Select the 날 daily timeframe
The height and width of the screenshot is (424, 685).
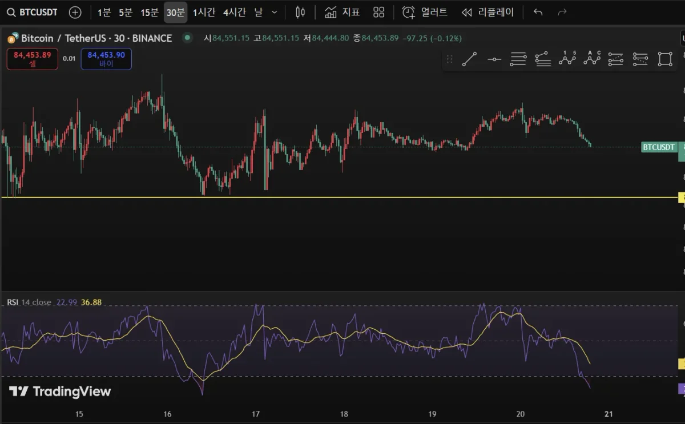(x=259, y=13)
